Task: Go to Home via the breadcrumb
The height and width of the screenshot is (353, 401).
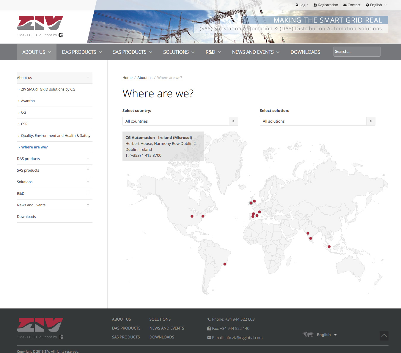Action: 127,78
